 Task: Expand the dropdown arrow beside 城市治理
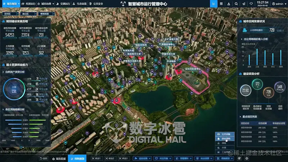point(53,4)
